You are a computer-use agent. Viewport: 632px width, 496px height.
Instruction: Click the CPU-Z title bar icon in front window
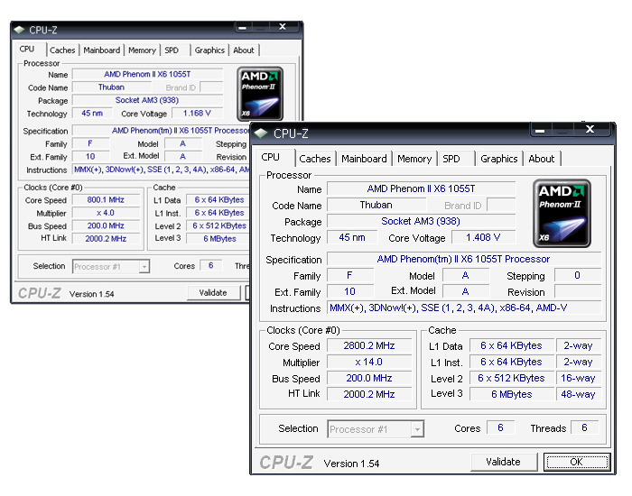pyautogui.click(x=261, y=133)
